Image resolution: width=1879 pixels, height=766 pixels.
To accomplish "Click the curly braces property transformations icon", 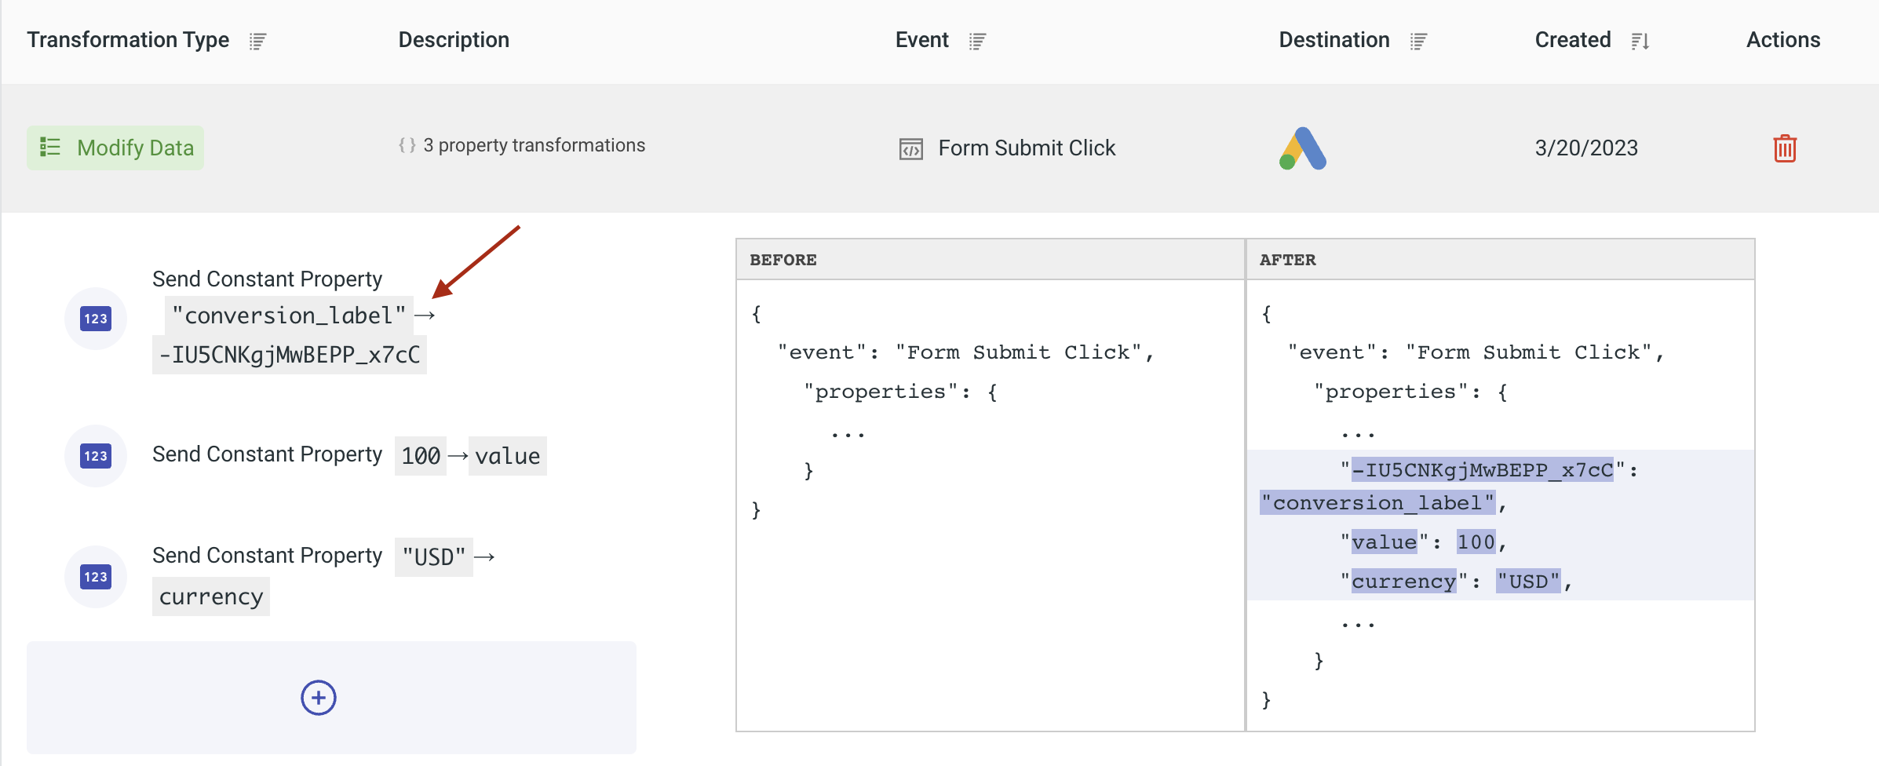I will tap(407, 145).
